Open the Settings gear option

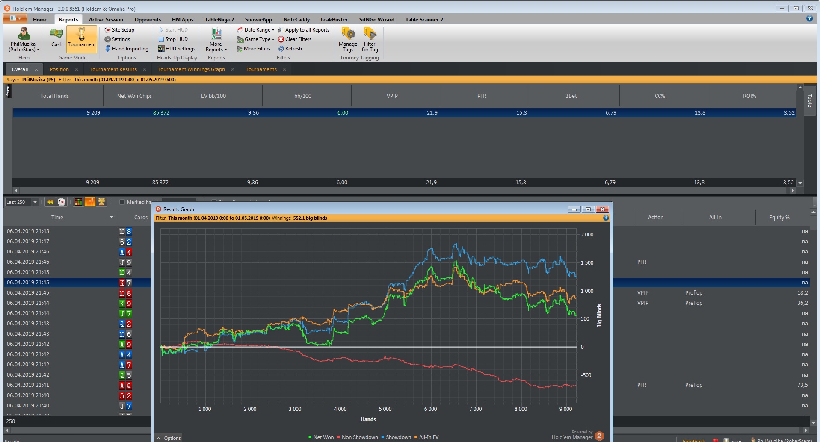pos(117,39)
